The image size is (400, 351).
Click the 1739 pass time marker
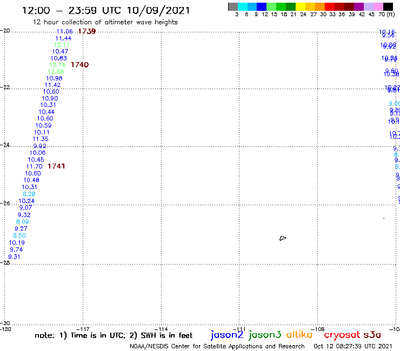tap(87, 31)
